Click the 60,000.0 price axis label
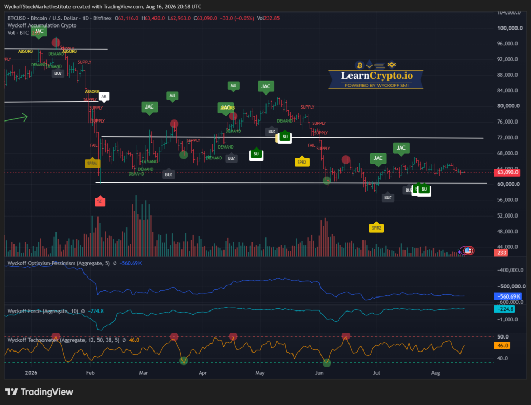Image resolution: width=531 pixels, height=405 pixels. tap(508, 184)
